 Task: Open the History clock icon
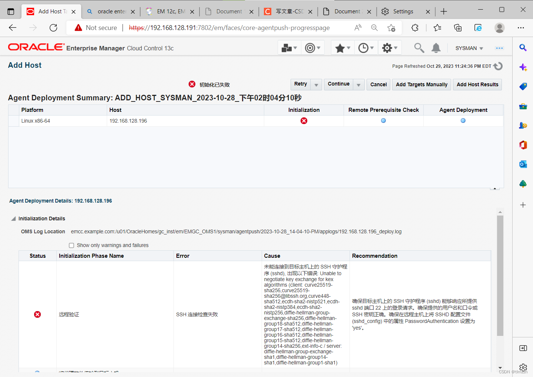pyautogui.click(x=364, y=47)
